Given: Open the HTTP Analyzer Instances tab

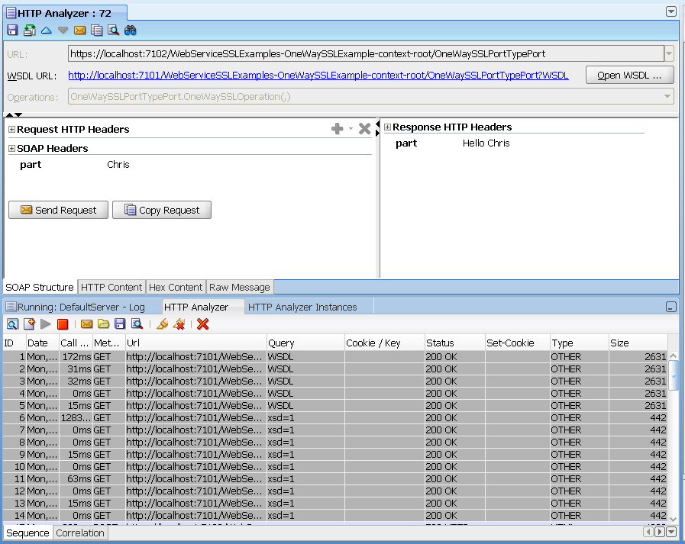Looking at the screenshot, I should pyautogui.click(x=302, y=307).
